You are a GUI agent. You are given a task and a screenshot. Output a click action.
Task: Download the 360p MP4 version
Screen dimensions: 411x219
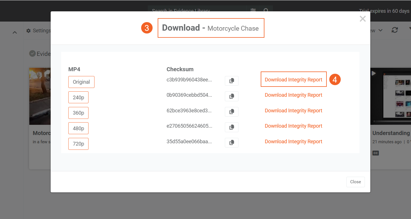coord(78,113)
